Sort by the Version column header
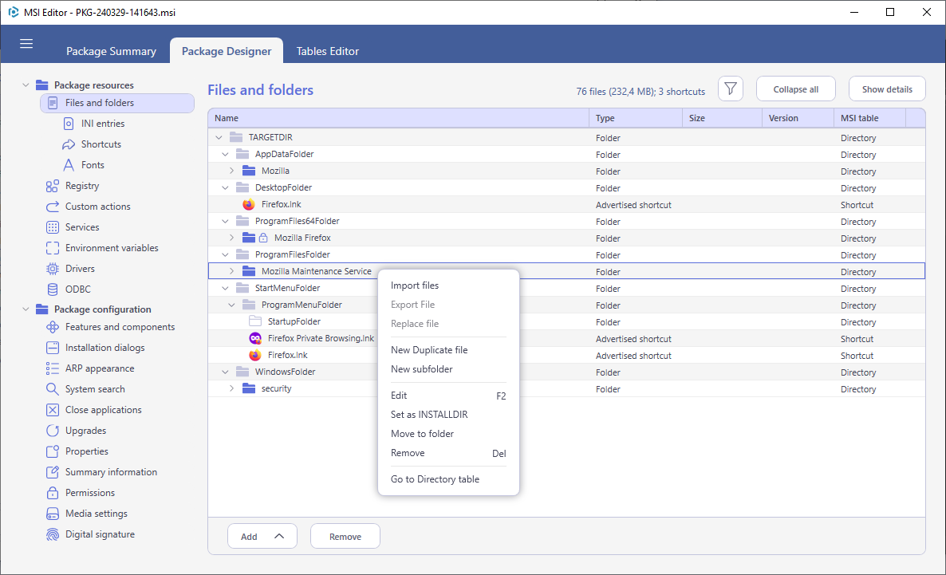This screenshot has width=946, height=575. [798, 118]
